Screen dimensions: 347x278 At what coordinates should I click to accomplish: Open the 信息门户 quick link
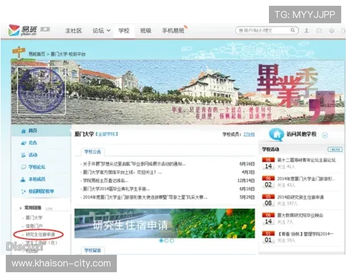coord(34,226)
